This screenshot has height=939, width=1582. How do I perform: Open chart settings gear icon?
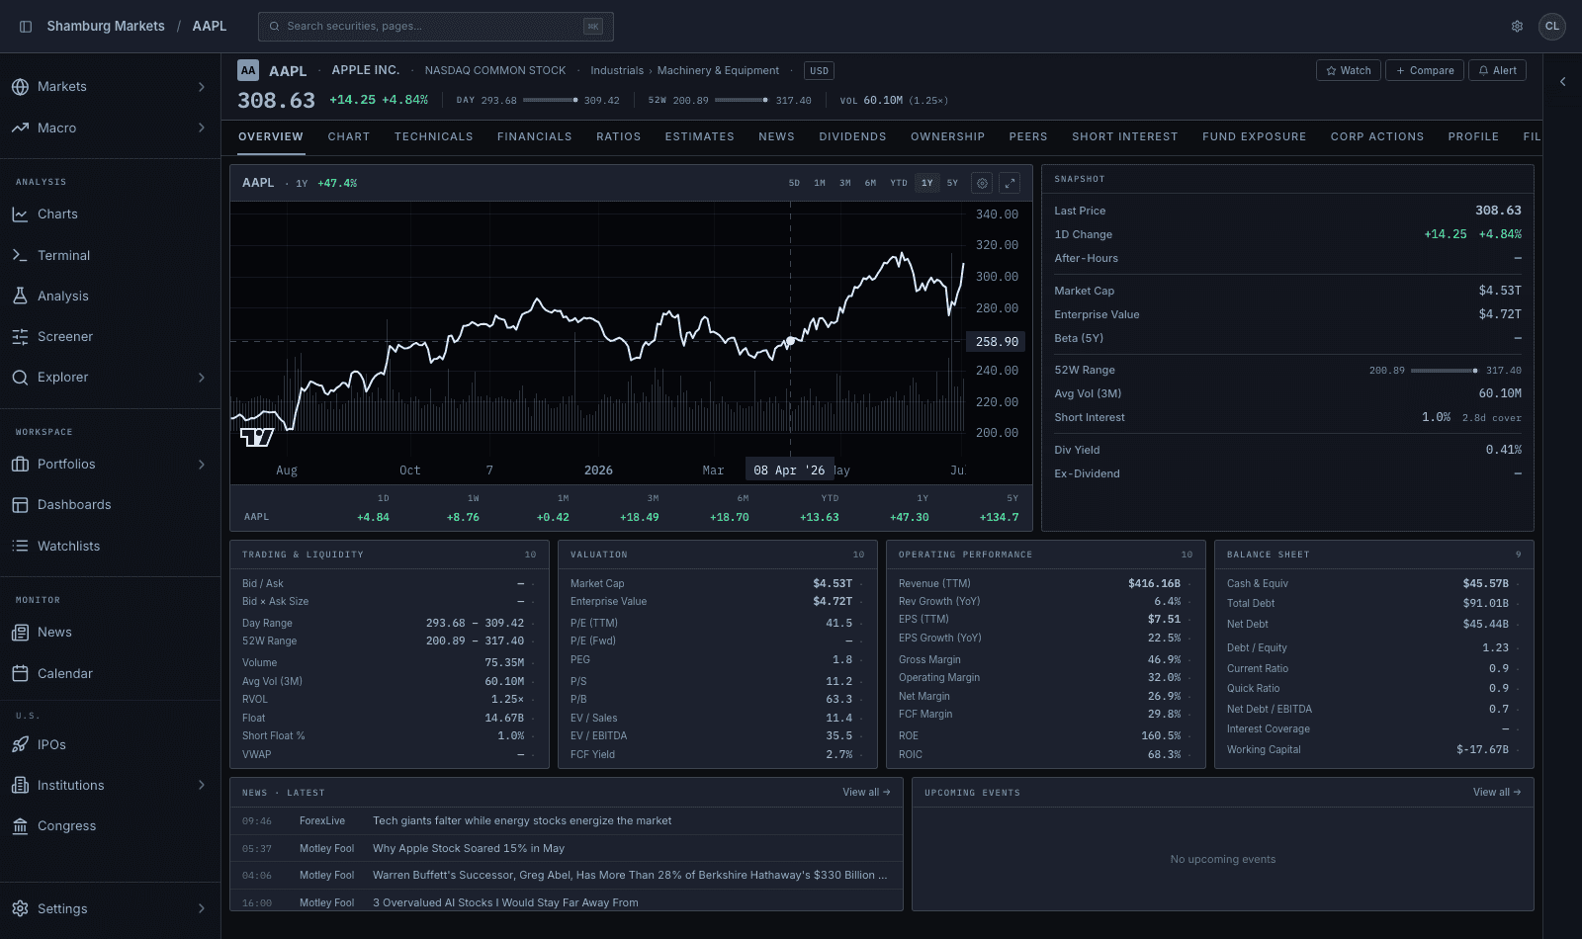pyautogui.click(x=982, y=183)
